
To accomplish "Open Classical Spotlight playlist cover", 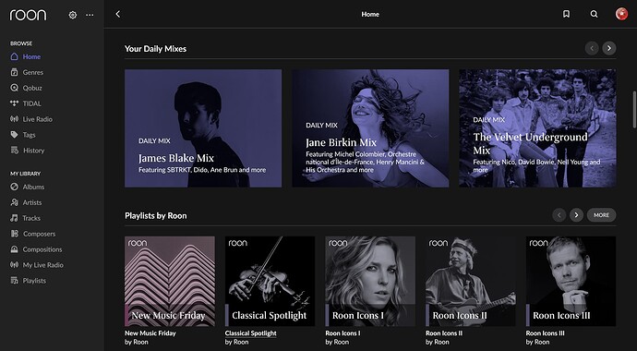I will 270,281.
